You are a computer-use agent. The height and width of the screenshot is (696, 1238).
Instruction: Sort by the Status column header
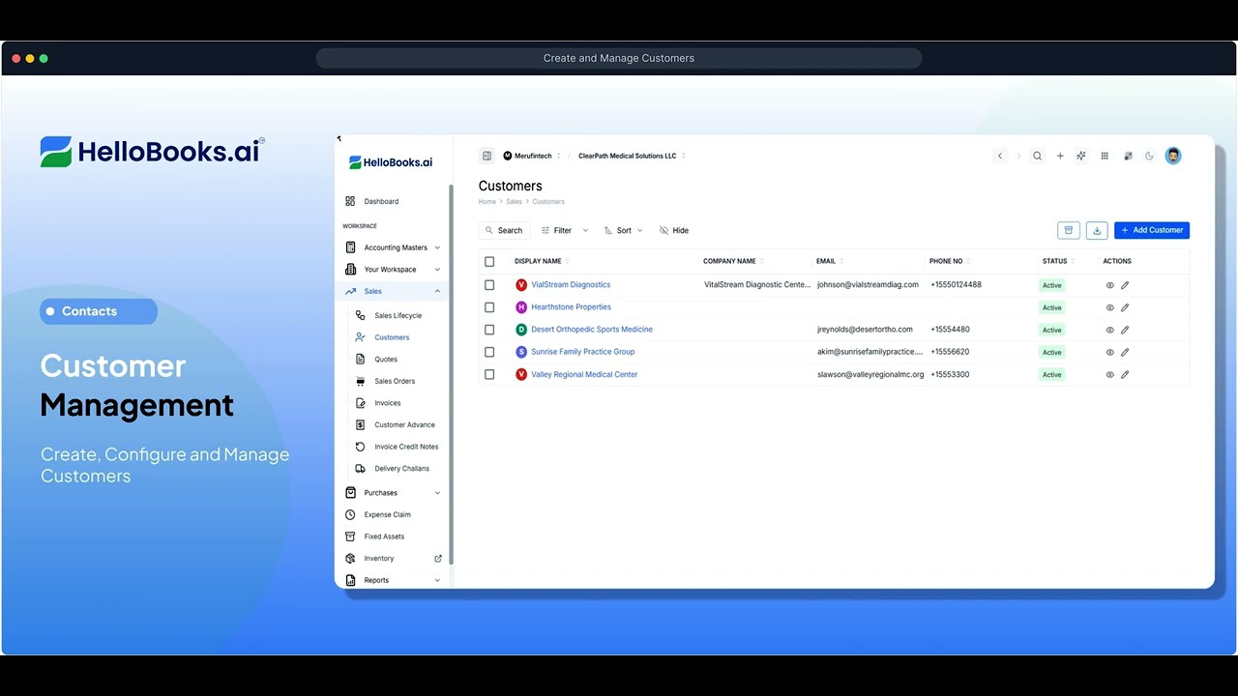(1058, 261)
